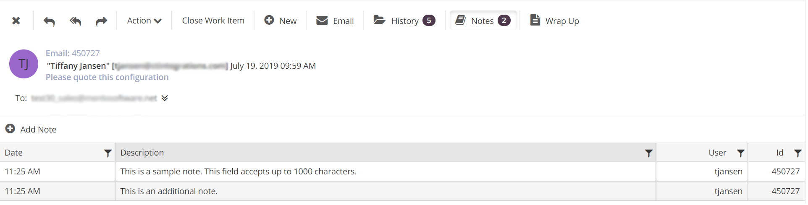This screenshot has width=808, height=205.
Task: Filter the Date column
Action: click(x=108, y=153)
